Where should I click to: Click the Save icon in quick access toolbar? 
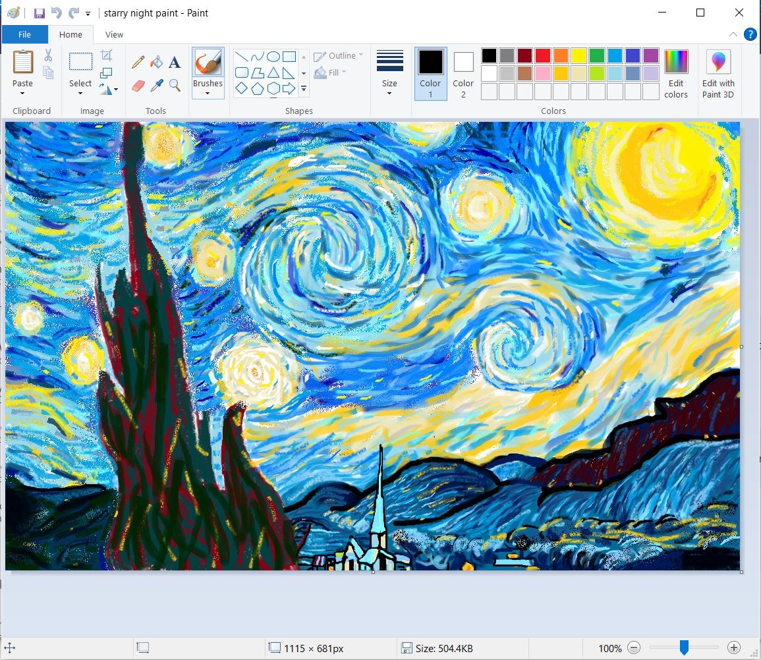[38, 13]
